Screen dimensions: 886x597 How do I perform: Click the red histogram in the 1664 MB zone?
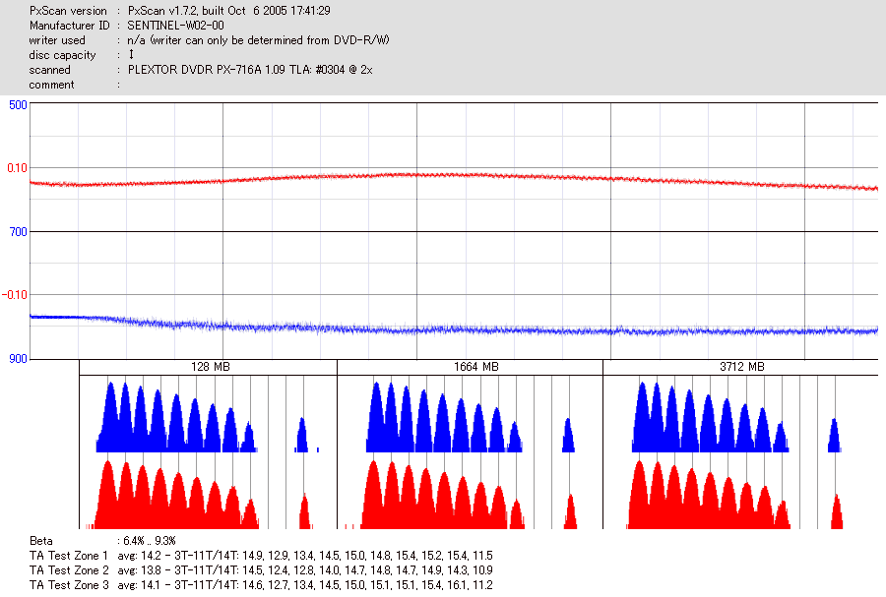coord(442,503)
